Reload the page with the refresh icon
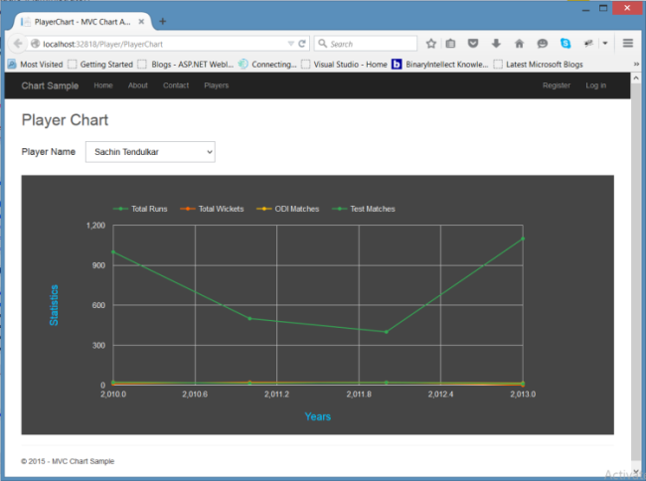Image resolution: width=646 pixels, height=481 pixels. click(x=302, y=44)
